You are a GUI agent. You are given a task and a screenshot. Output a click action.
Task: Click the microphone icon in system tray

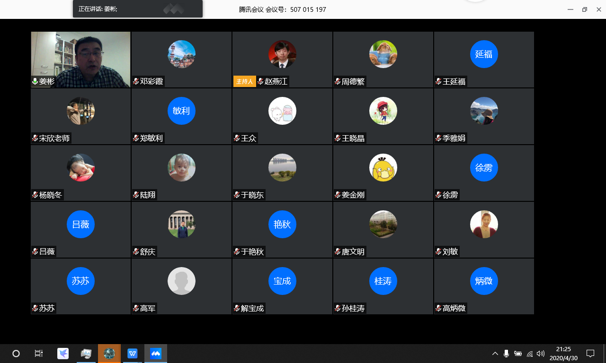click(x=506, y=354)
